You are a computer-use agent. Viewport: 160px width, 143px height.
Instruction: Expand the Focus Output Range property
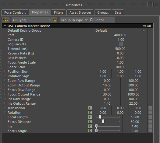pyautogui.click(x=5, y=94)
